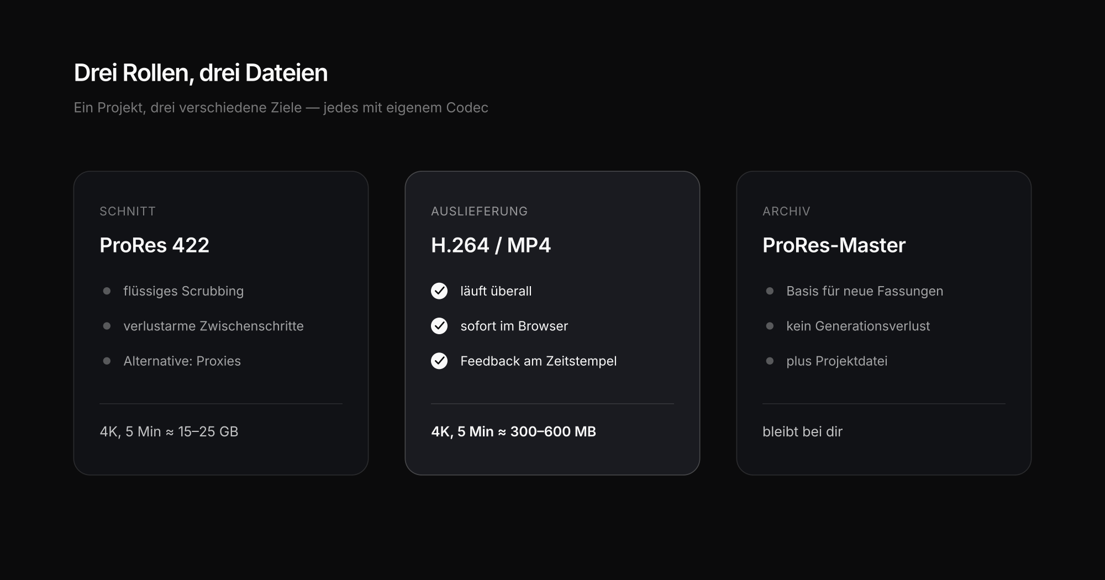
Task: Click the text 'läuft überall'
Action: tap(496, 291)
